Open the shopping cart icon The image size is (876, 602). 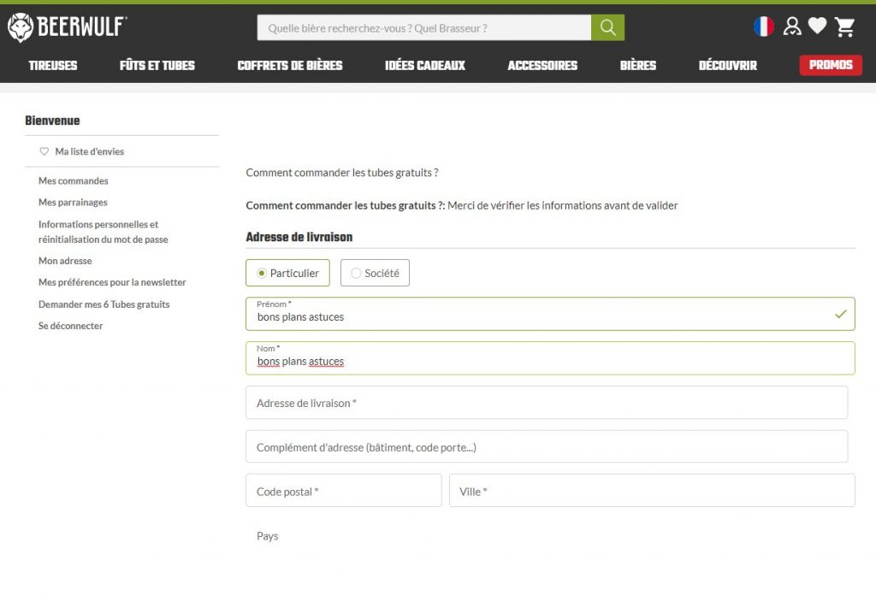[x=845, y=27]
